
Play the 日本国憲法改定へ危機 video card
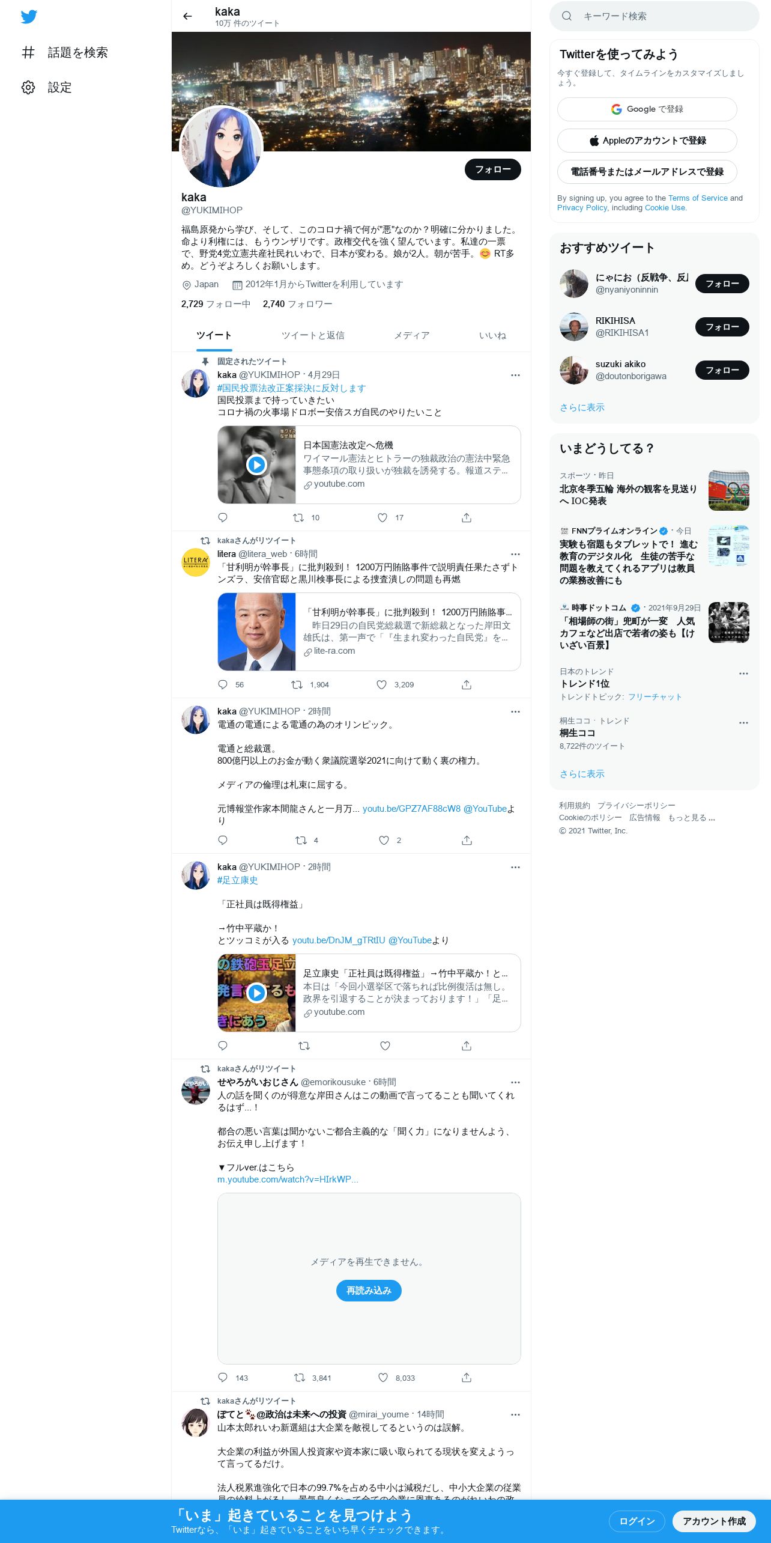[x=369, y=464]
